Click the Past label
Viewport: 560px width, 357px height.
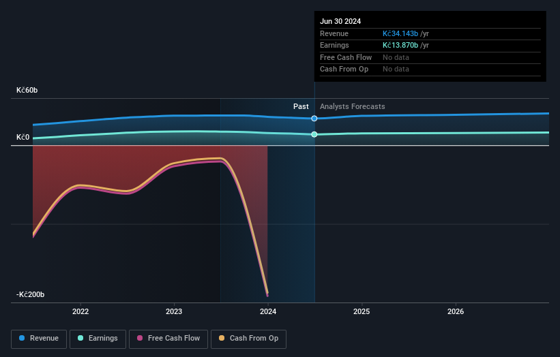[301, 107]
